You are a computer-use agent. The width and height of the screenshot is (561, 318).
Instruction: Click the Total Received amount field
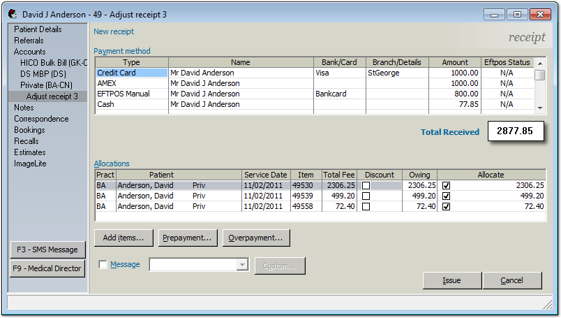[515, 131]
